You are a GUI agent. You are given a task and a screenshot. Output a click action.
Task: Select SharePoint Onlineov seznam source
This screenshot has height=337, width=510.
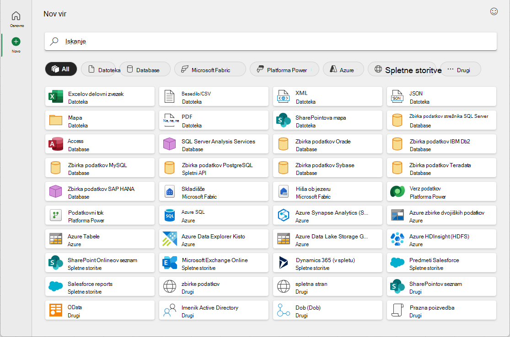(x=100, y=262)
